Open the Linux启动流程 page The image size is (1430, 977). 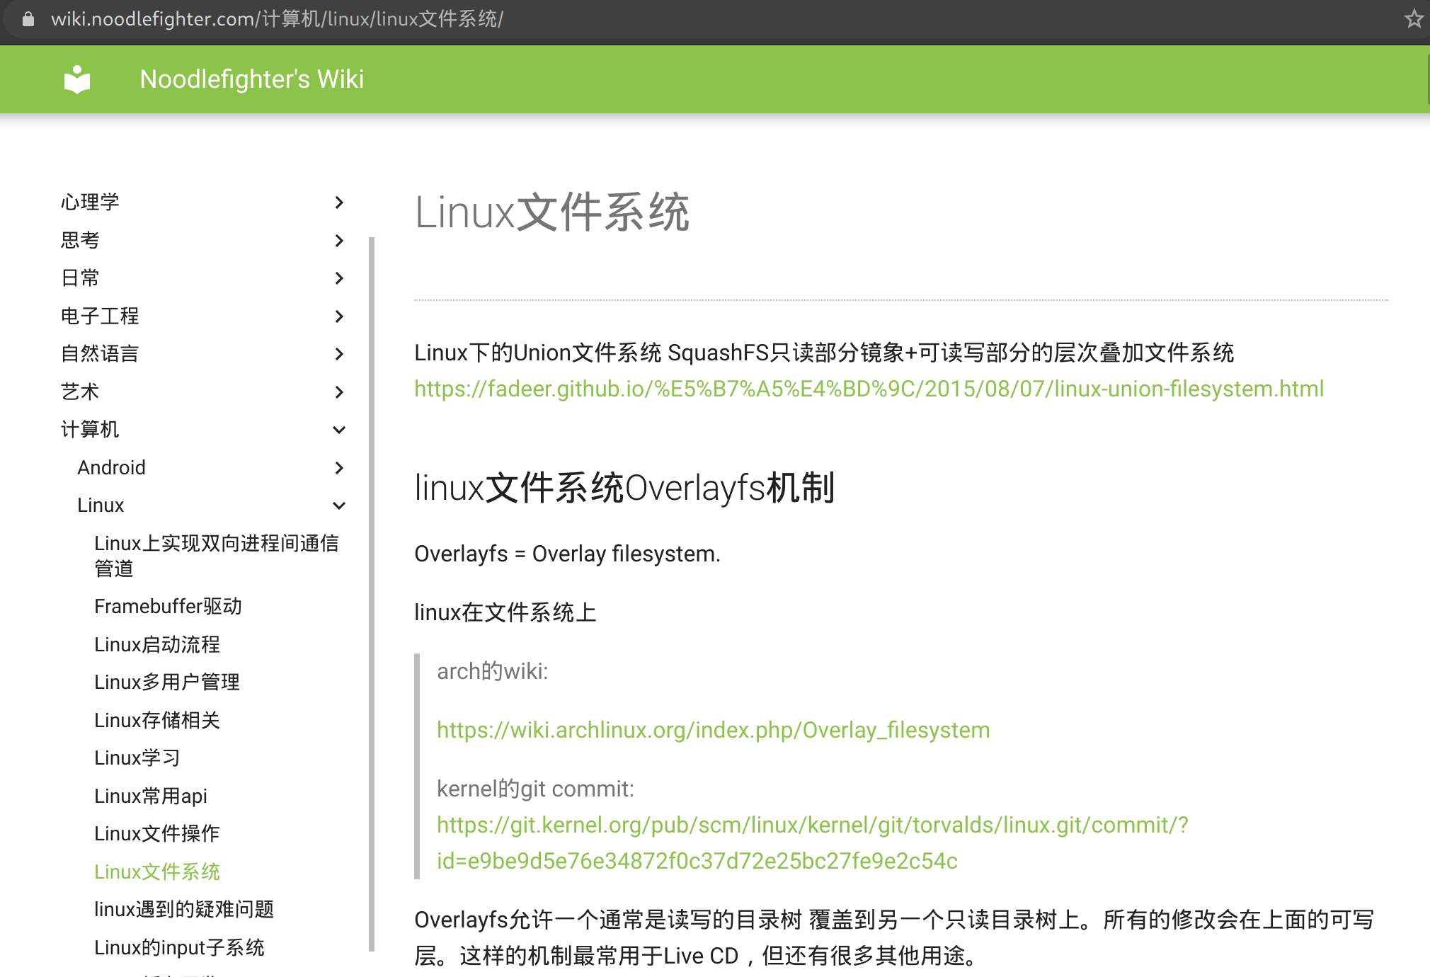point(157,645)
